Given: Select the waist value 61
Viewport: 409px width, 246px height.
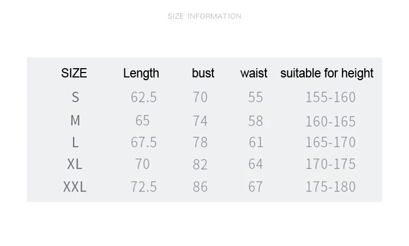Looking at the screenshot, I should 256,142.
